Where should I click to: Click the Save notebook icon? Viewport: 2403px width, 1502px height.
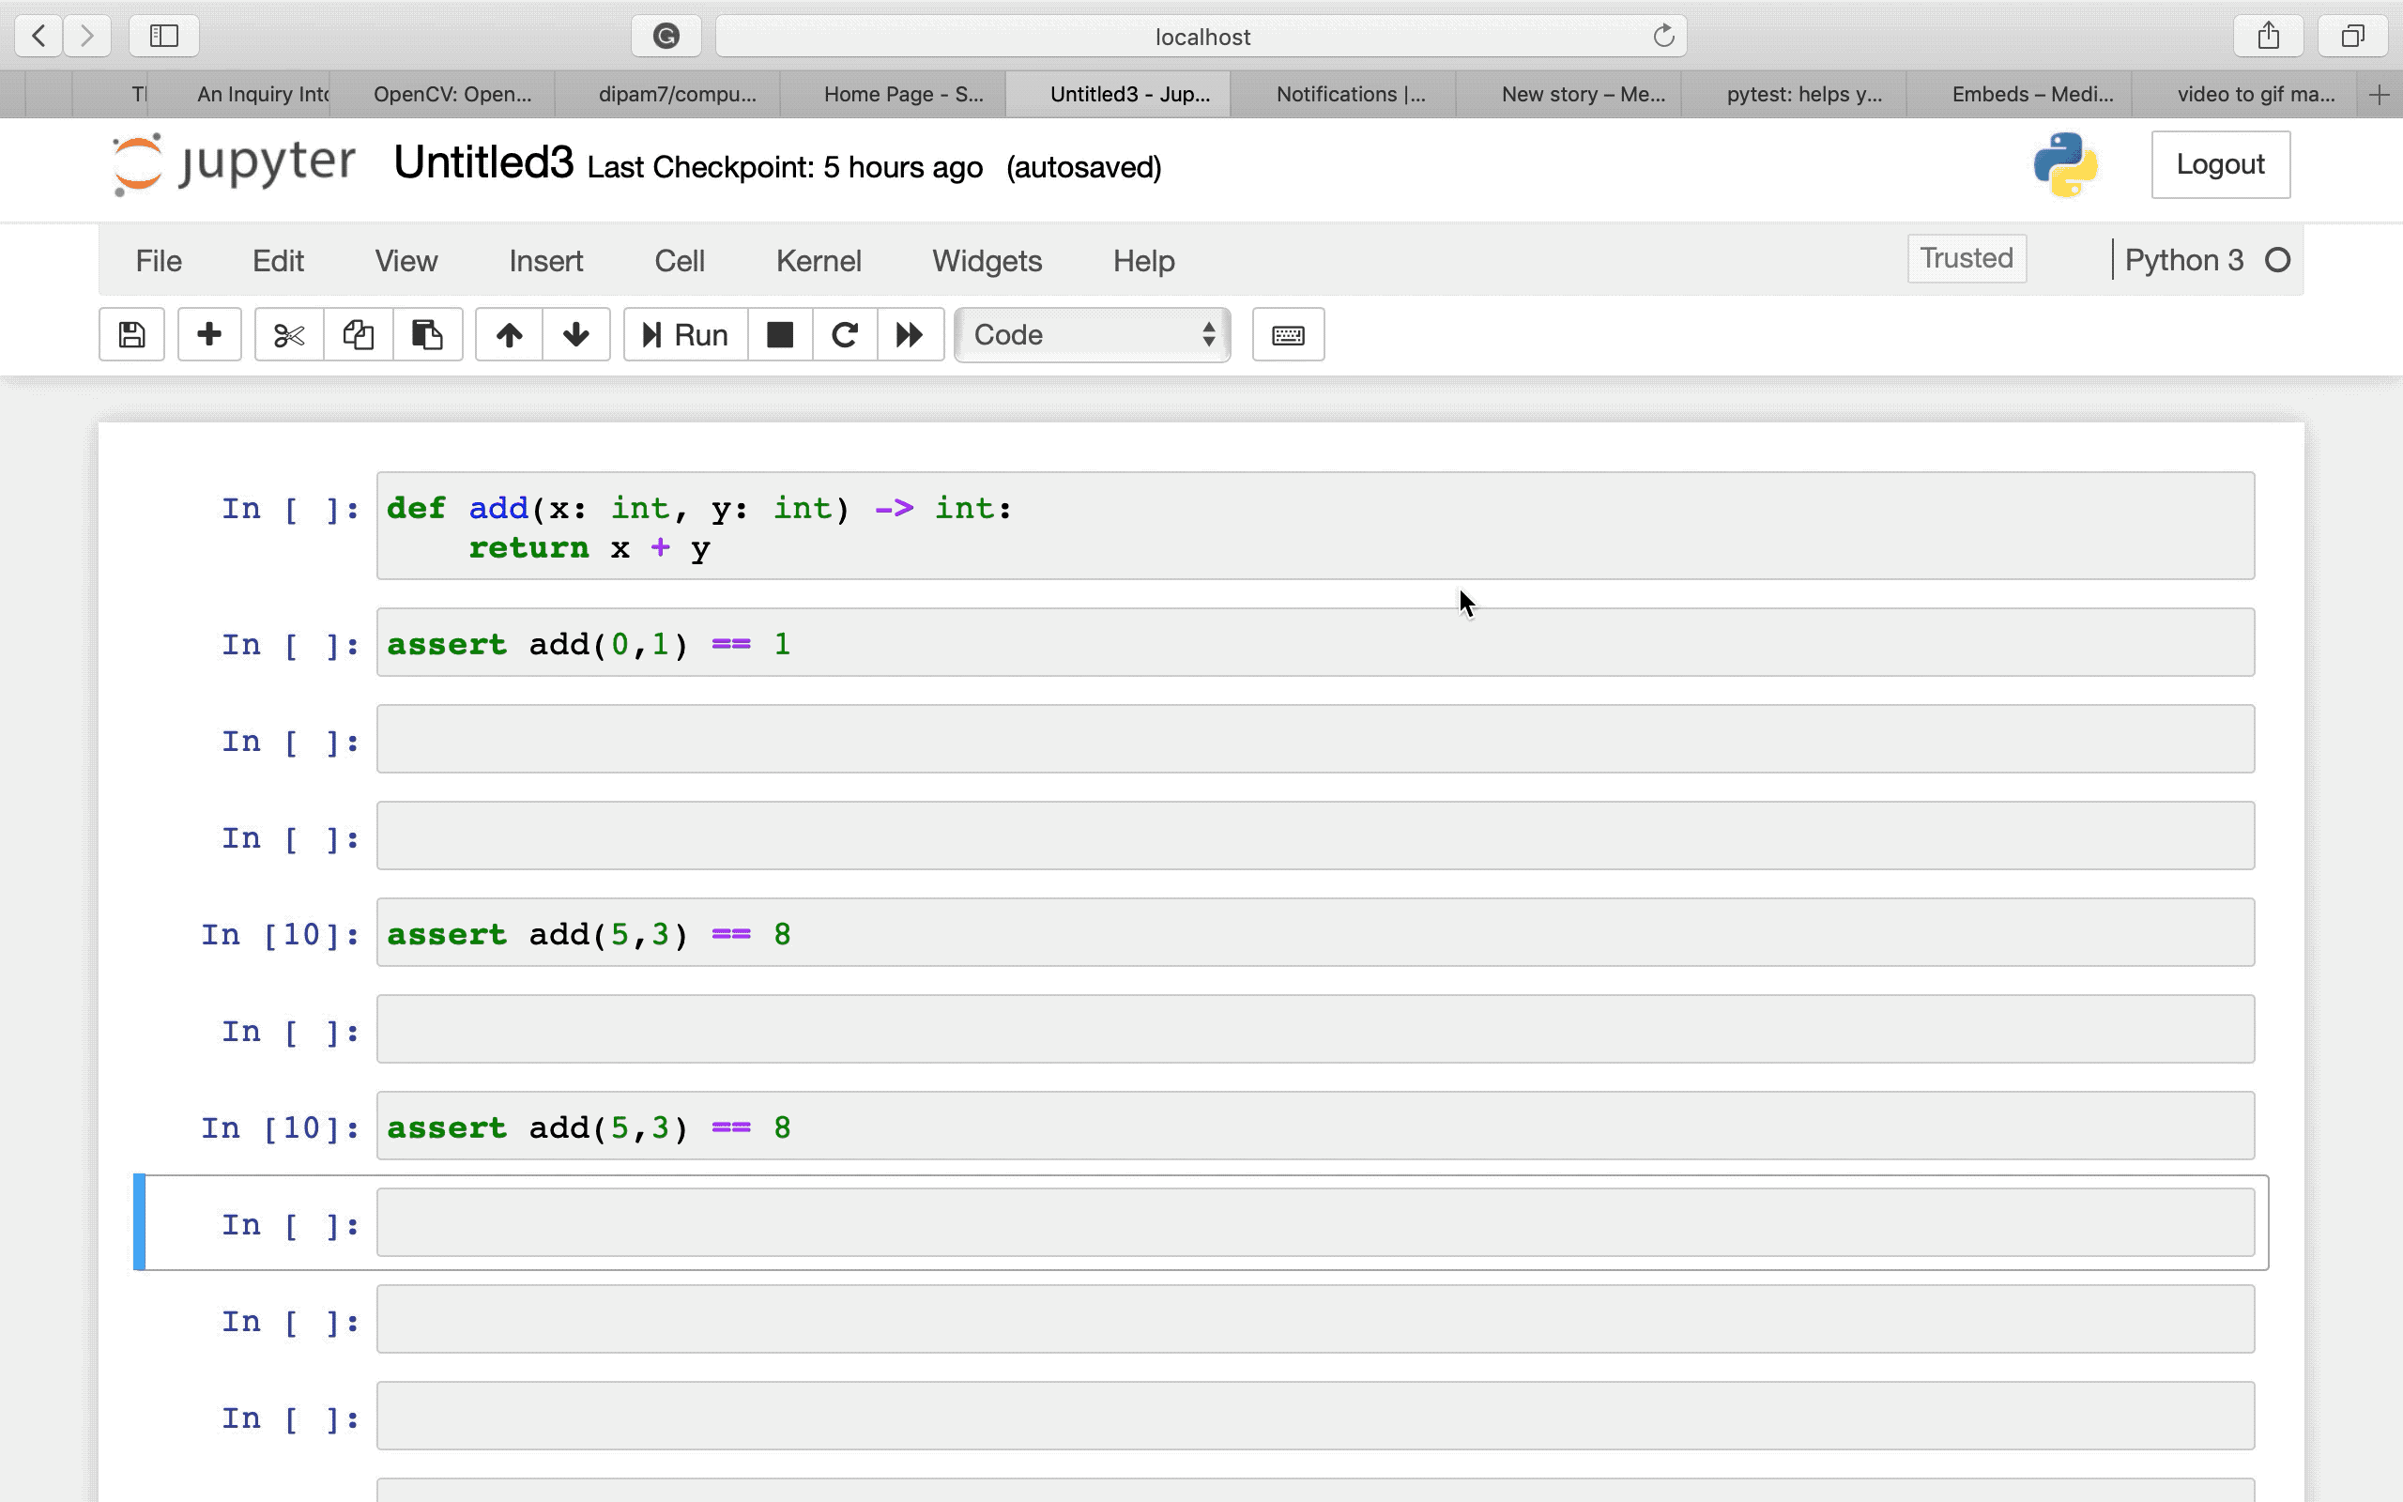(131, 334)
